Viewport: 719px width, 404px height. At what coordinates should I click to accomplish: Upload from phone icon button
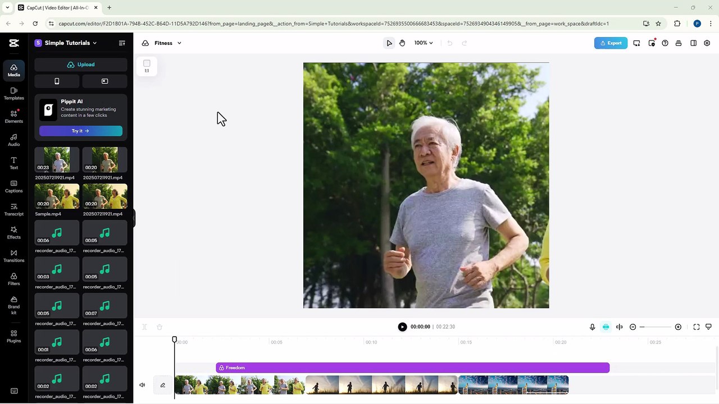pos(57,81)
